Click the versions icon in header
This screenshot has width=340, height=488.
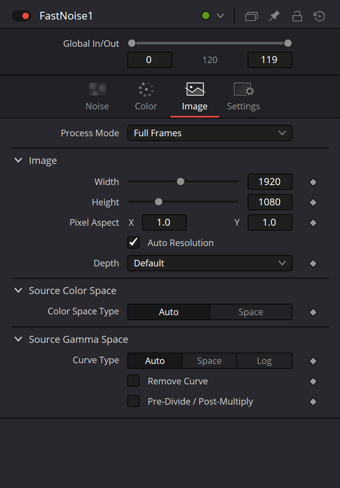pos(251,16)
